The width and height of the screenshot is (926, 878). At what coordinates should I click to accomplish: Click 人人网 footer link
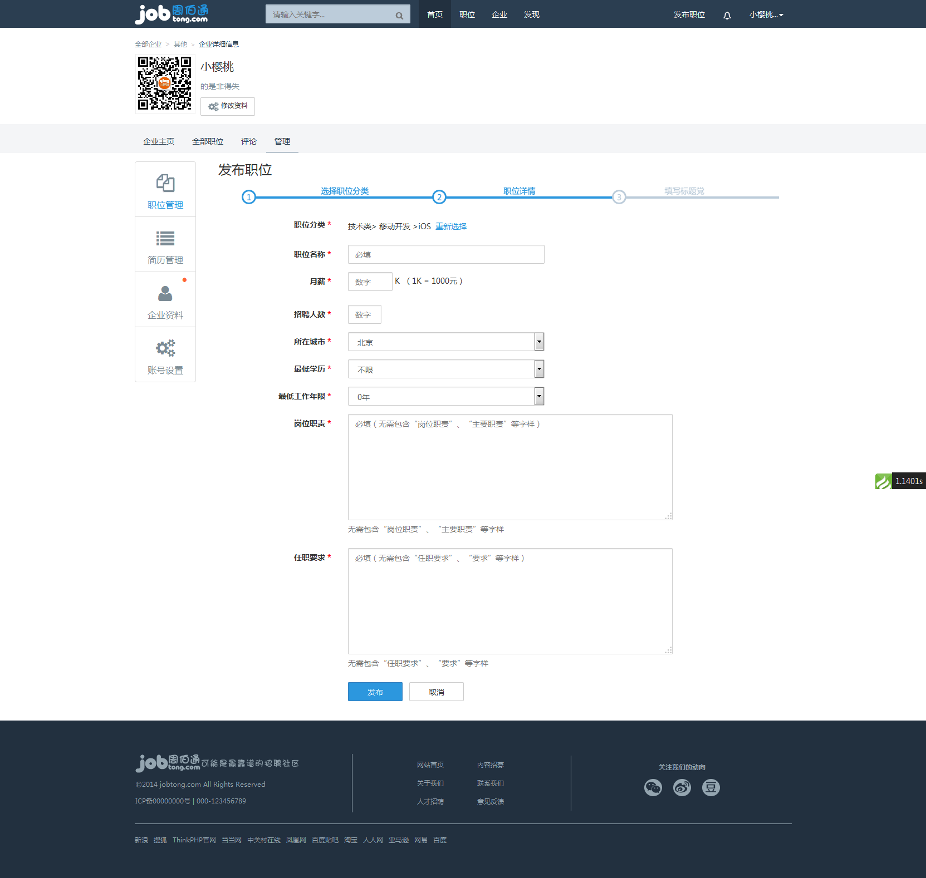pyautogui.click(x=373, y=840)
